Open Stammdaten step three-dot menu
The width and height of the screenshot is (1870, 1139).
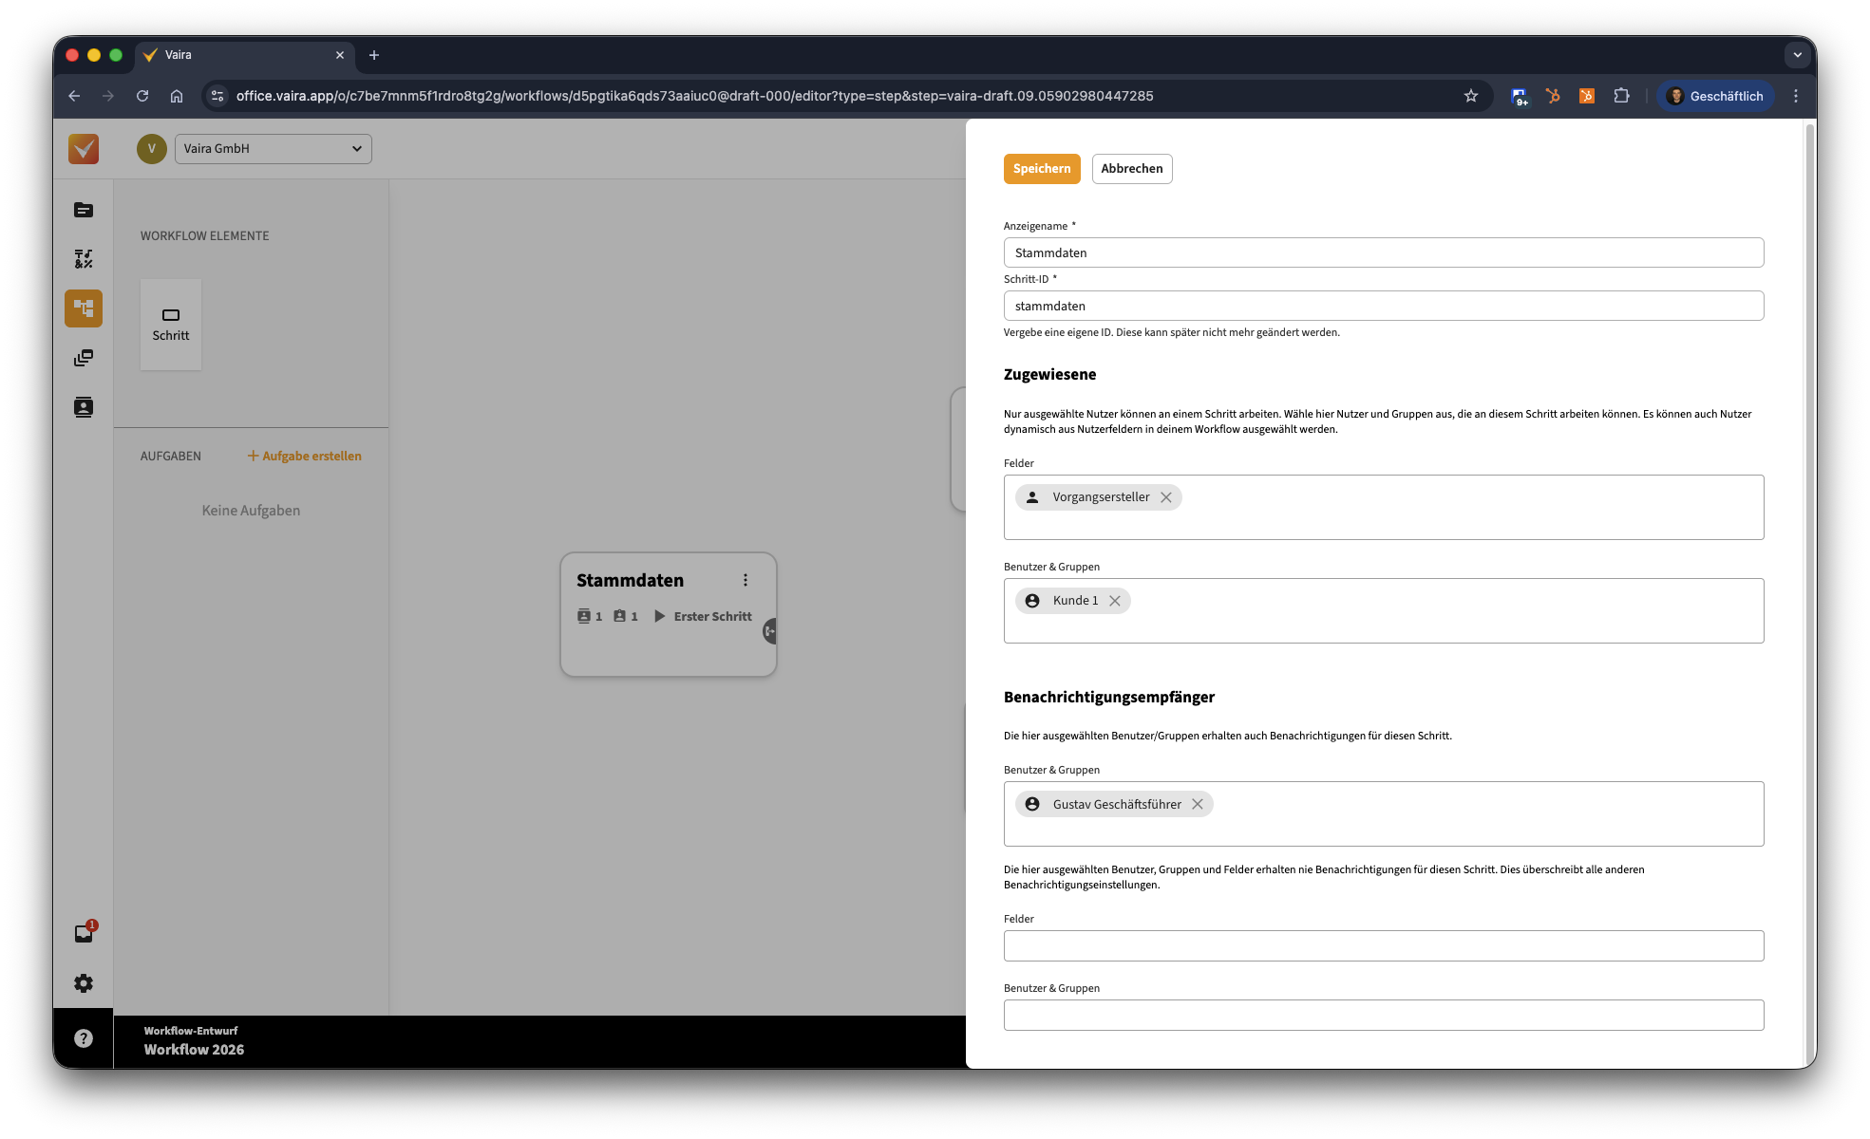(746, 580)
